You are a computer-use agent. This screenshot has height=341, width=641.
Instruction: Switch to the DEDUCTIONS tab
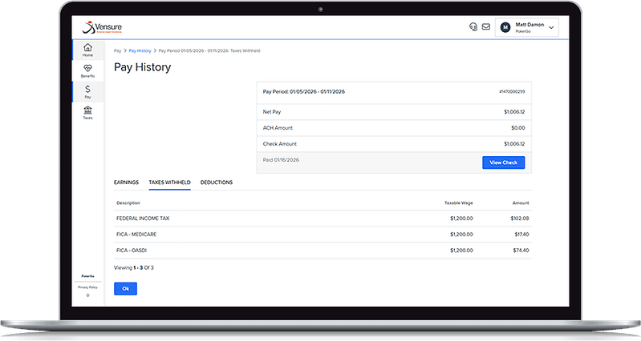pyautogui.click(x=217, y=183)
